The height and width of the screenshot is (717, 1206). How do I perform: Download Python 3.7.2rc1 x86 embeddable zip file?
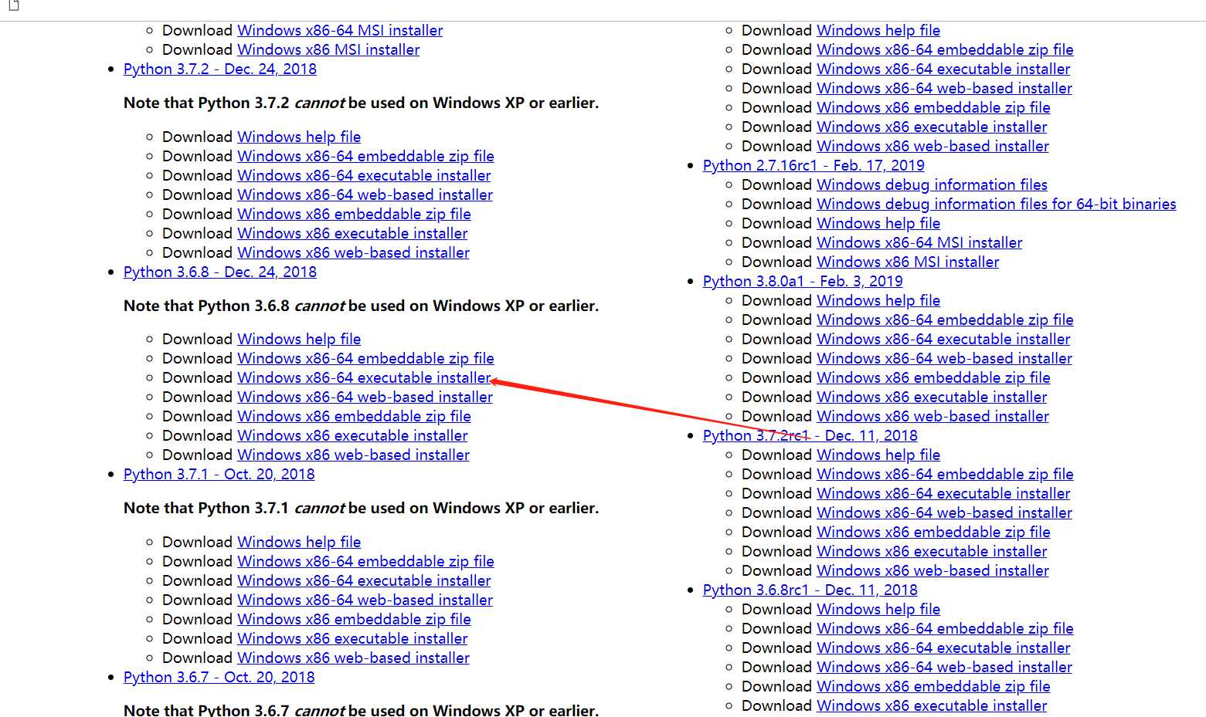click(x=933, y=532)
